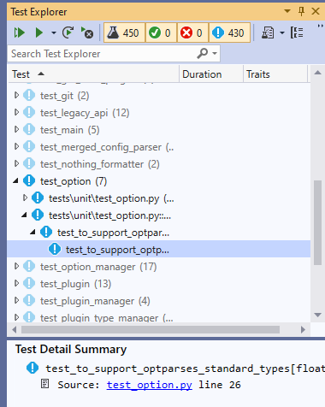Select the test_option_manager (17) row
The width and height of the screenshot is (325, 407).
[159, 267]
